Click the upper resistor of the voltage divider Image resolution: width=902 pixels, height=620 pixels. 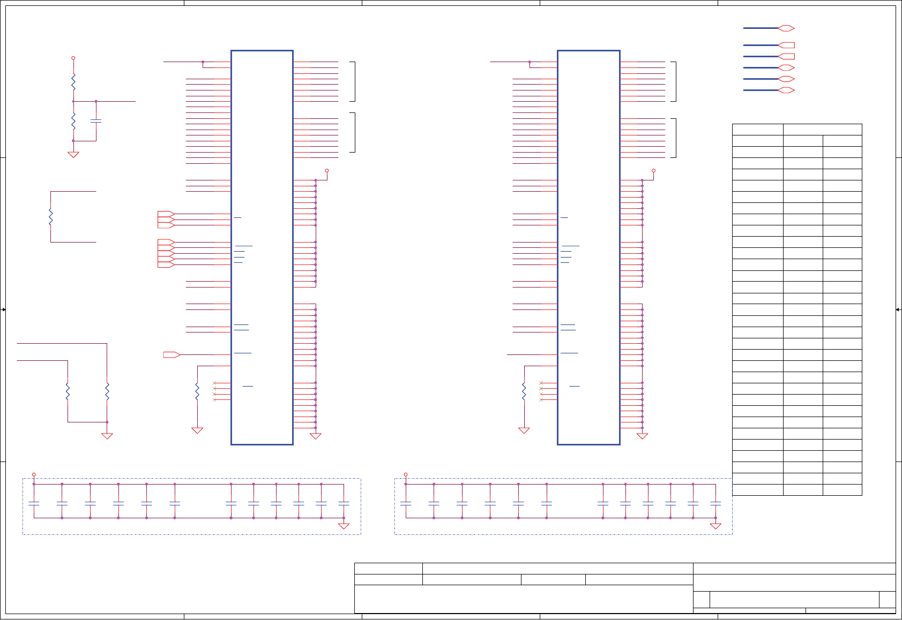tap(73, 82)
